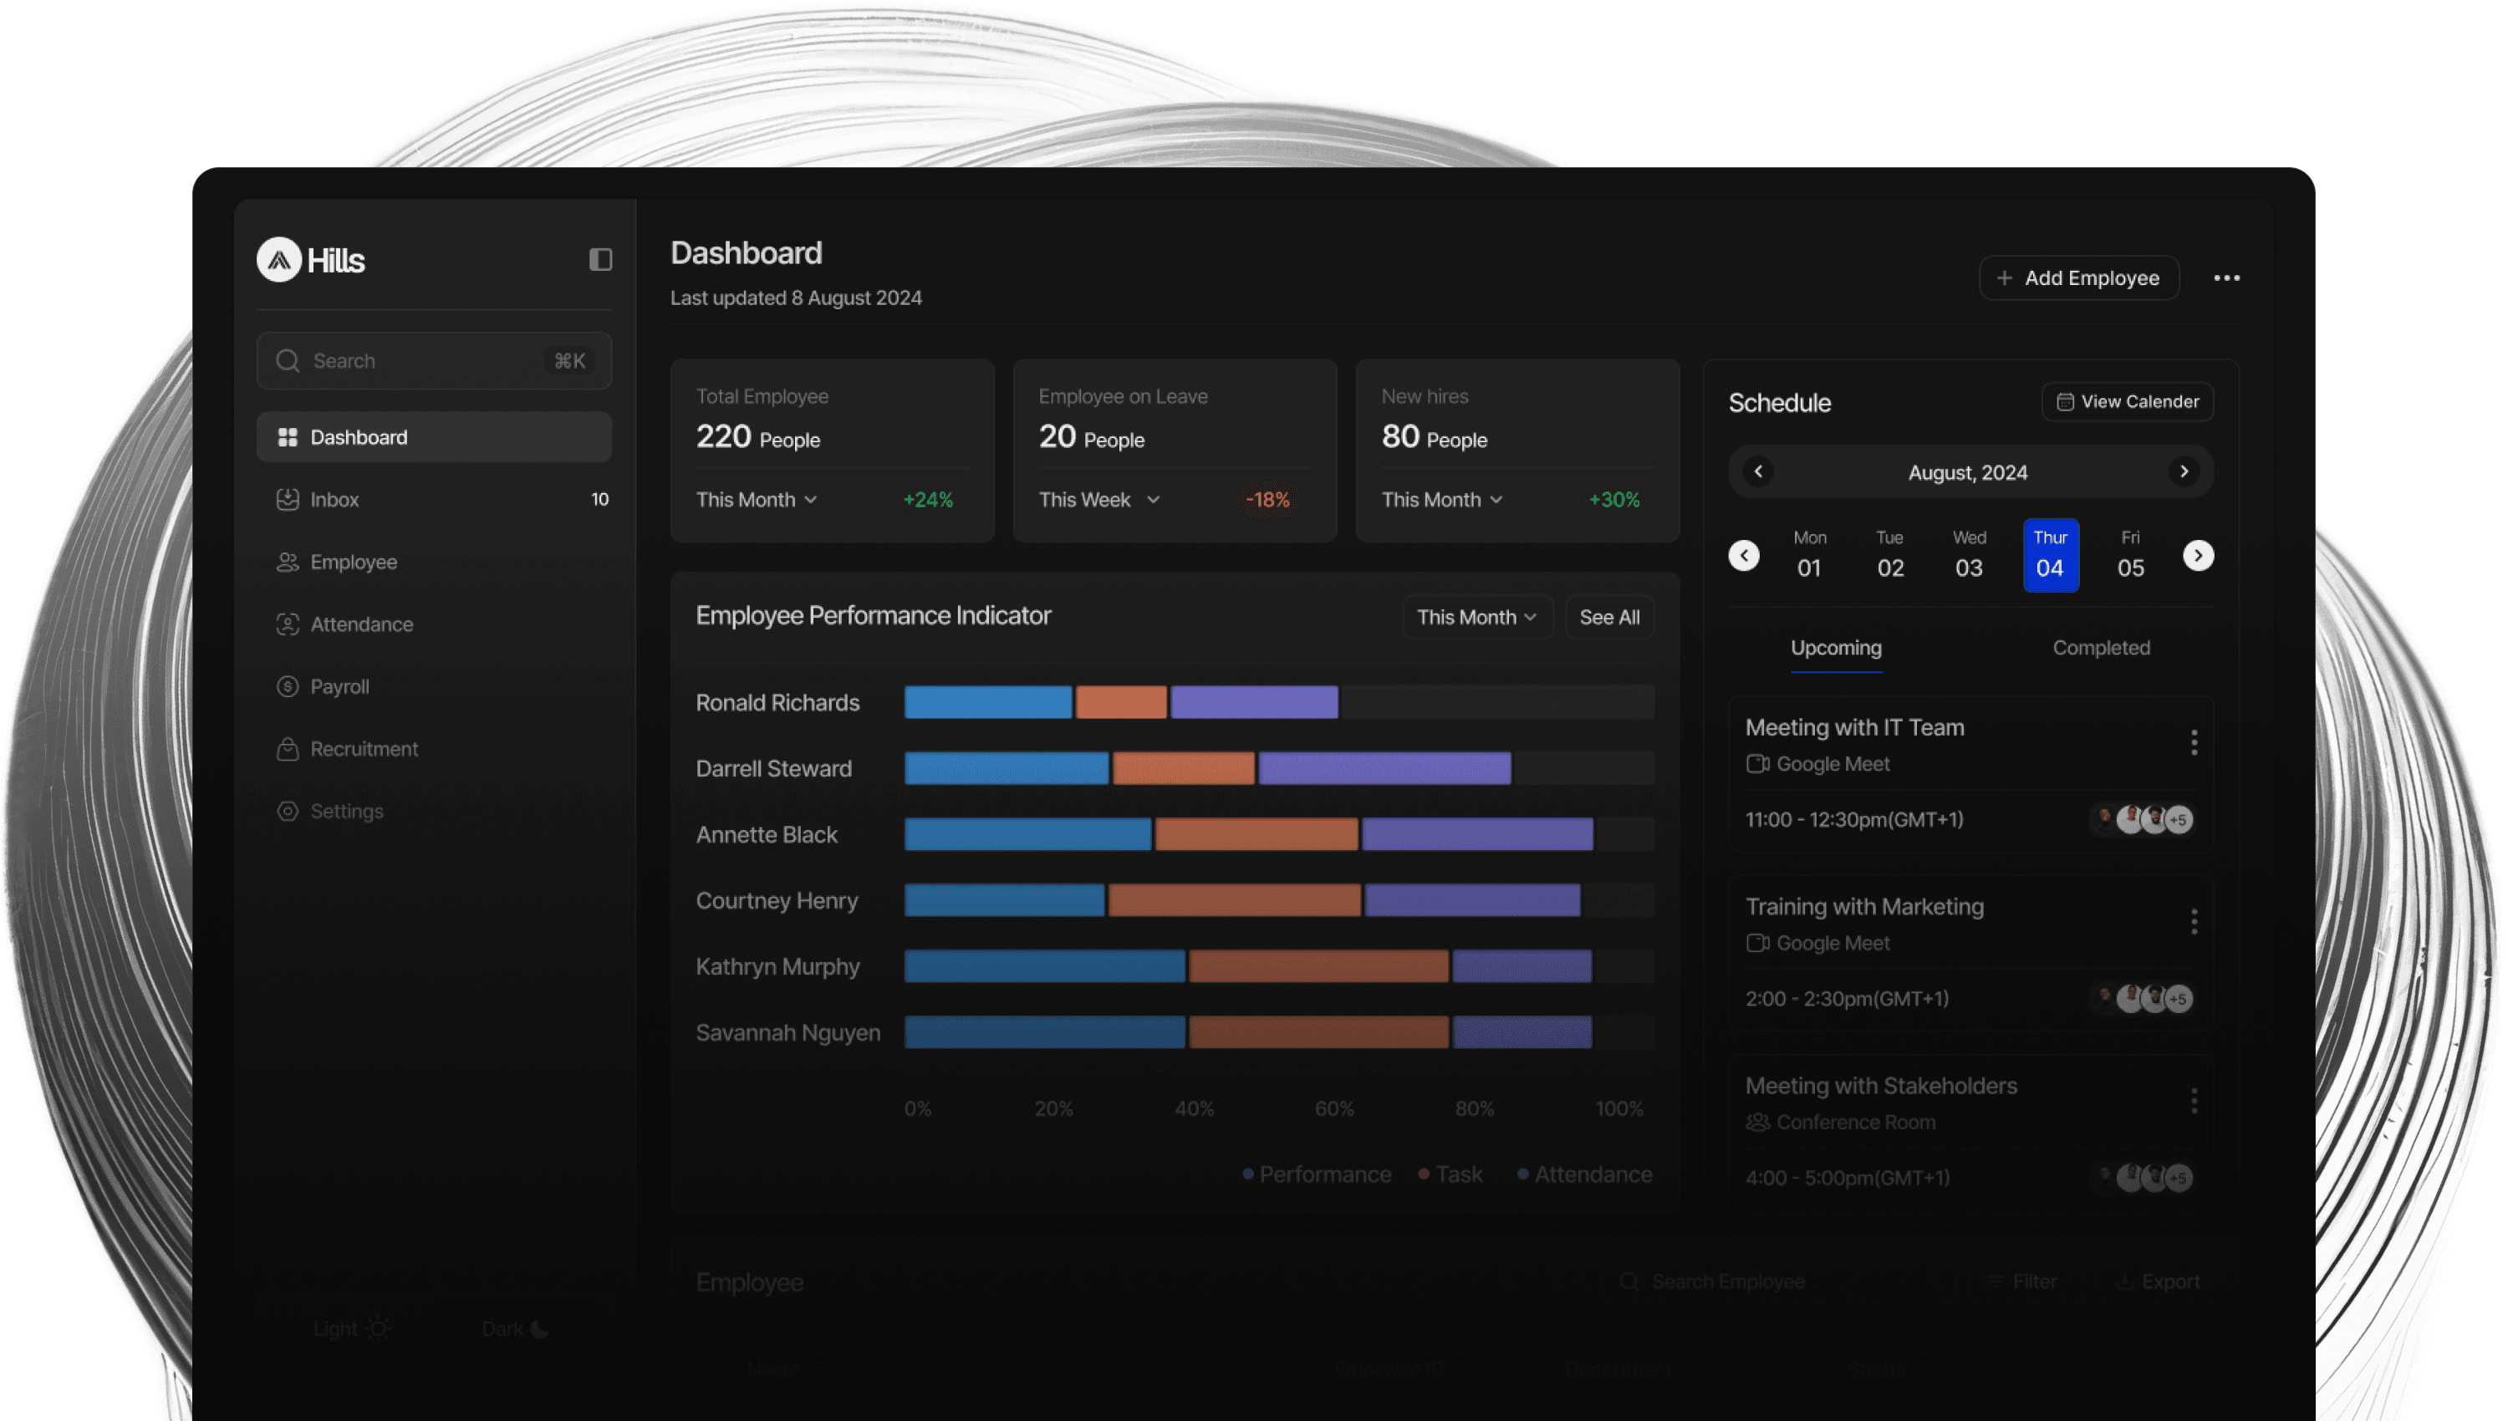This screenshot has width=2508, height=1421.
Task: Collapse the sidebar panel icon
Action: pos(600,260)
